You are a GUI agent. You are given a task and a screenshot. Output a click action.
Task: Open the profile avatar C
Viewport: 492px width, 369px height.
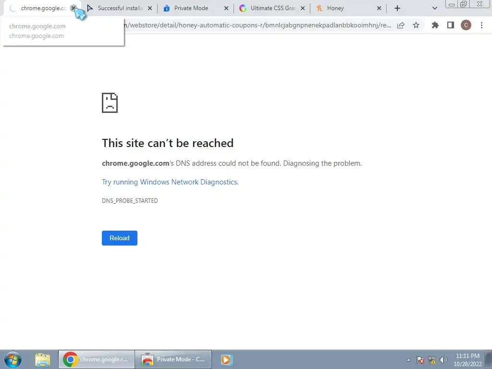tap(466, 25)
